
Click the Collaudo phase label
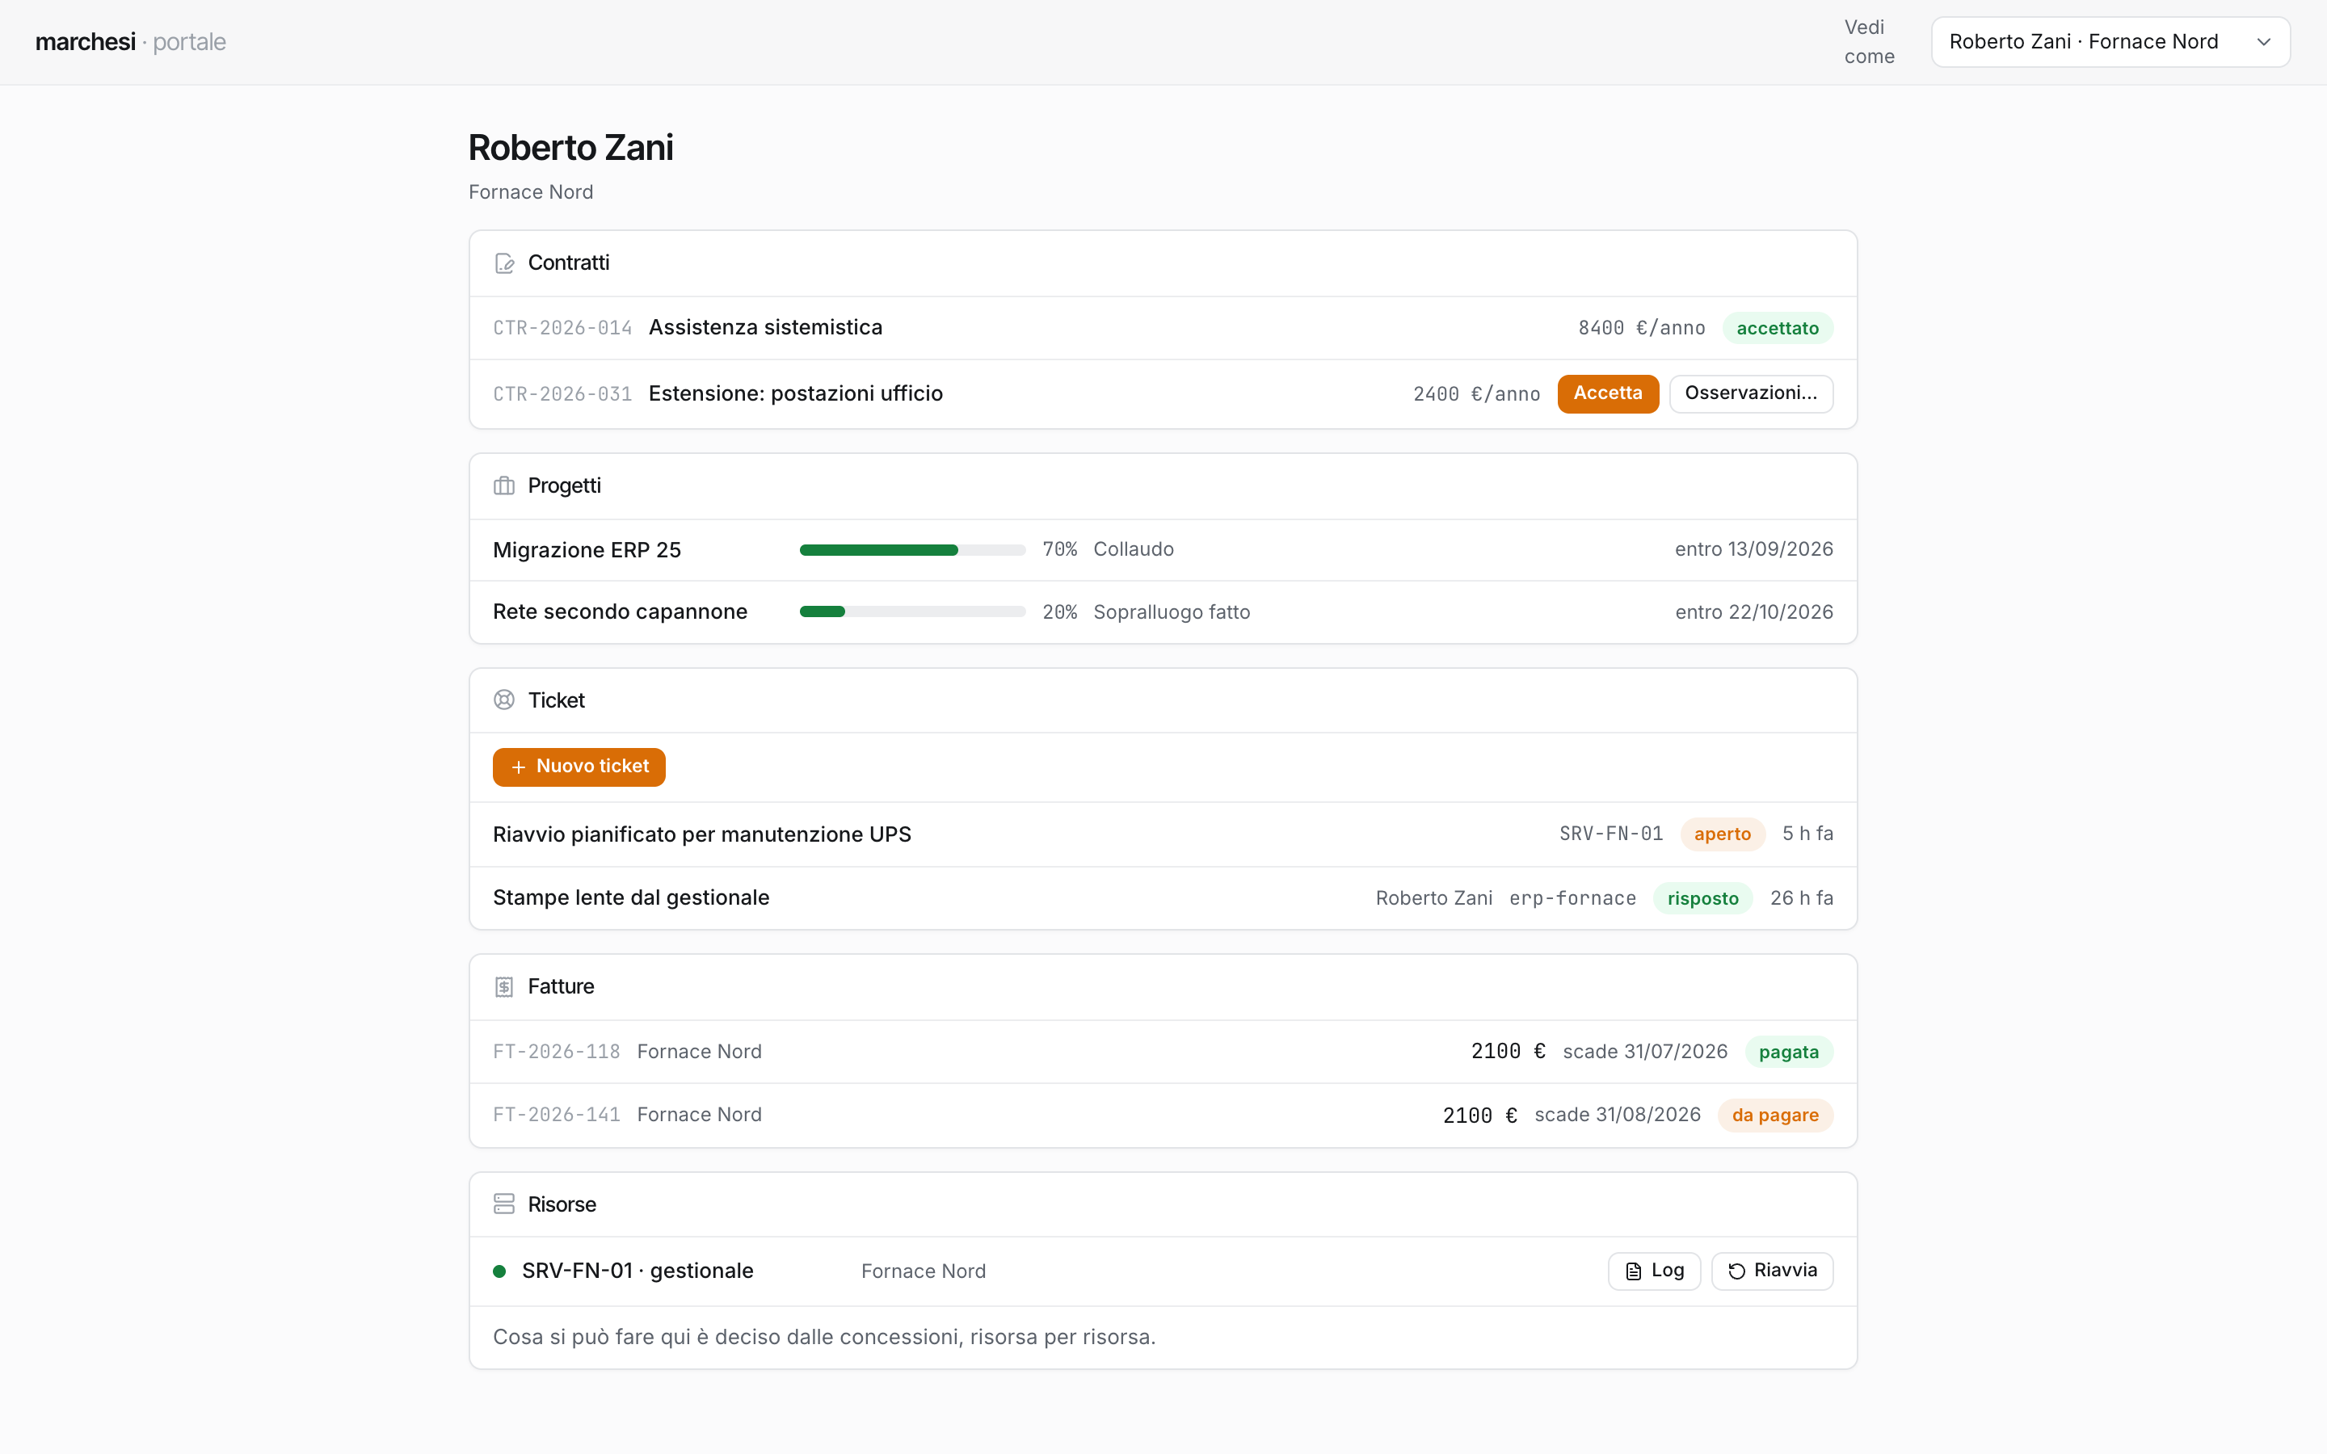[x=1133, y=549]
